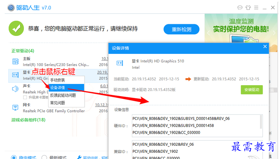Click 网卡 driver version link 10.12

click(x=102, y=105)
